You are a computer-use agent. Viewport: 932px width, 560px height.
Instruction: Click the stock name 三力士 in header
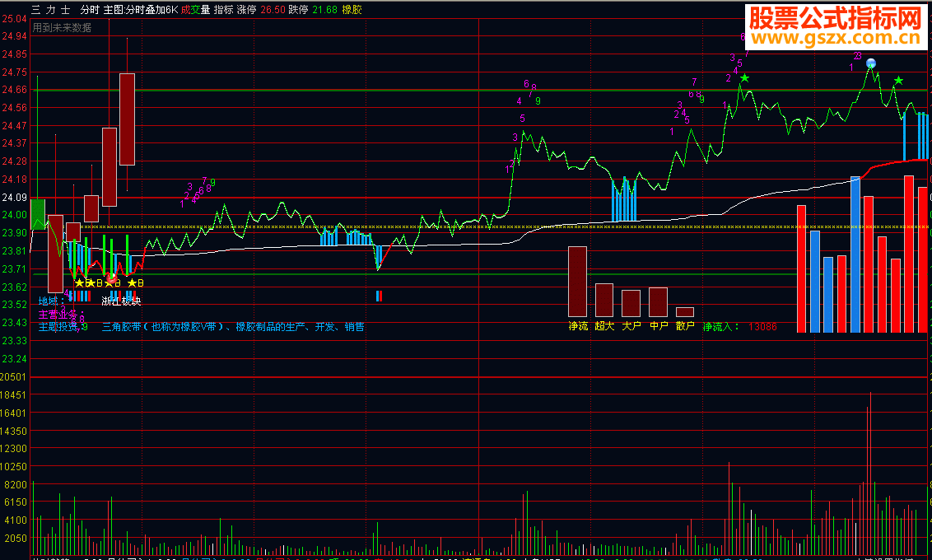point(50,10)
